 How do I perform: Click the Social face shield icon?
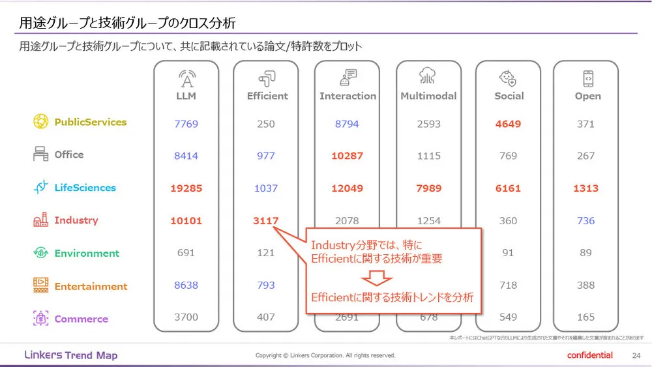point(508,78)
